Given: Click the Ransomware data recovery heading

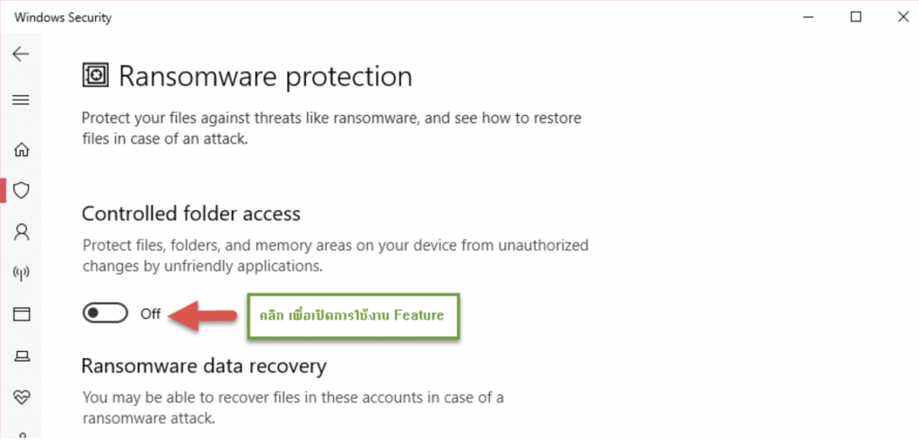Looking at the screenshot, I should (204, 365).
